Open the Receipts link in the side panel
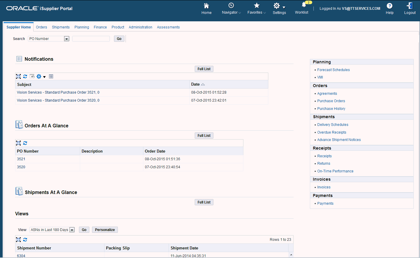 point(324,156)
